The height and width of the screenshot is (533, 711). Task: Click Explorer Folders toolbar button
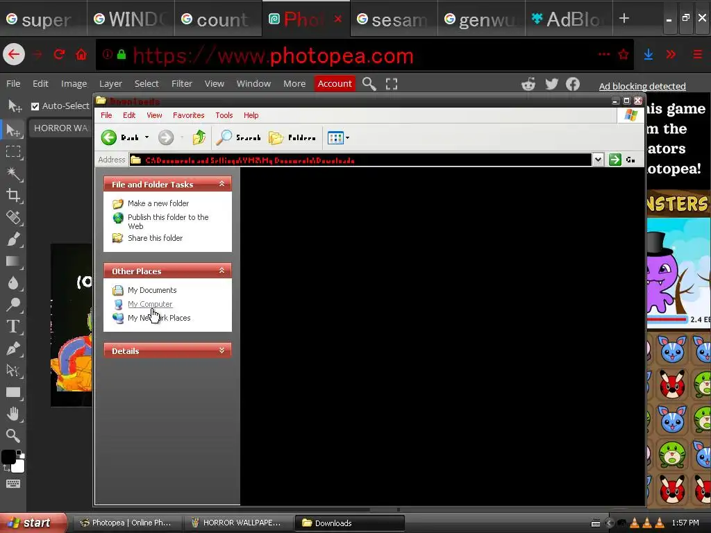click(292, 137)
